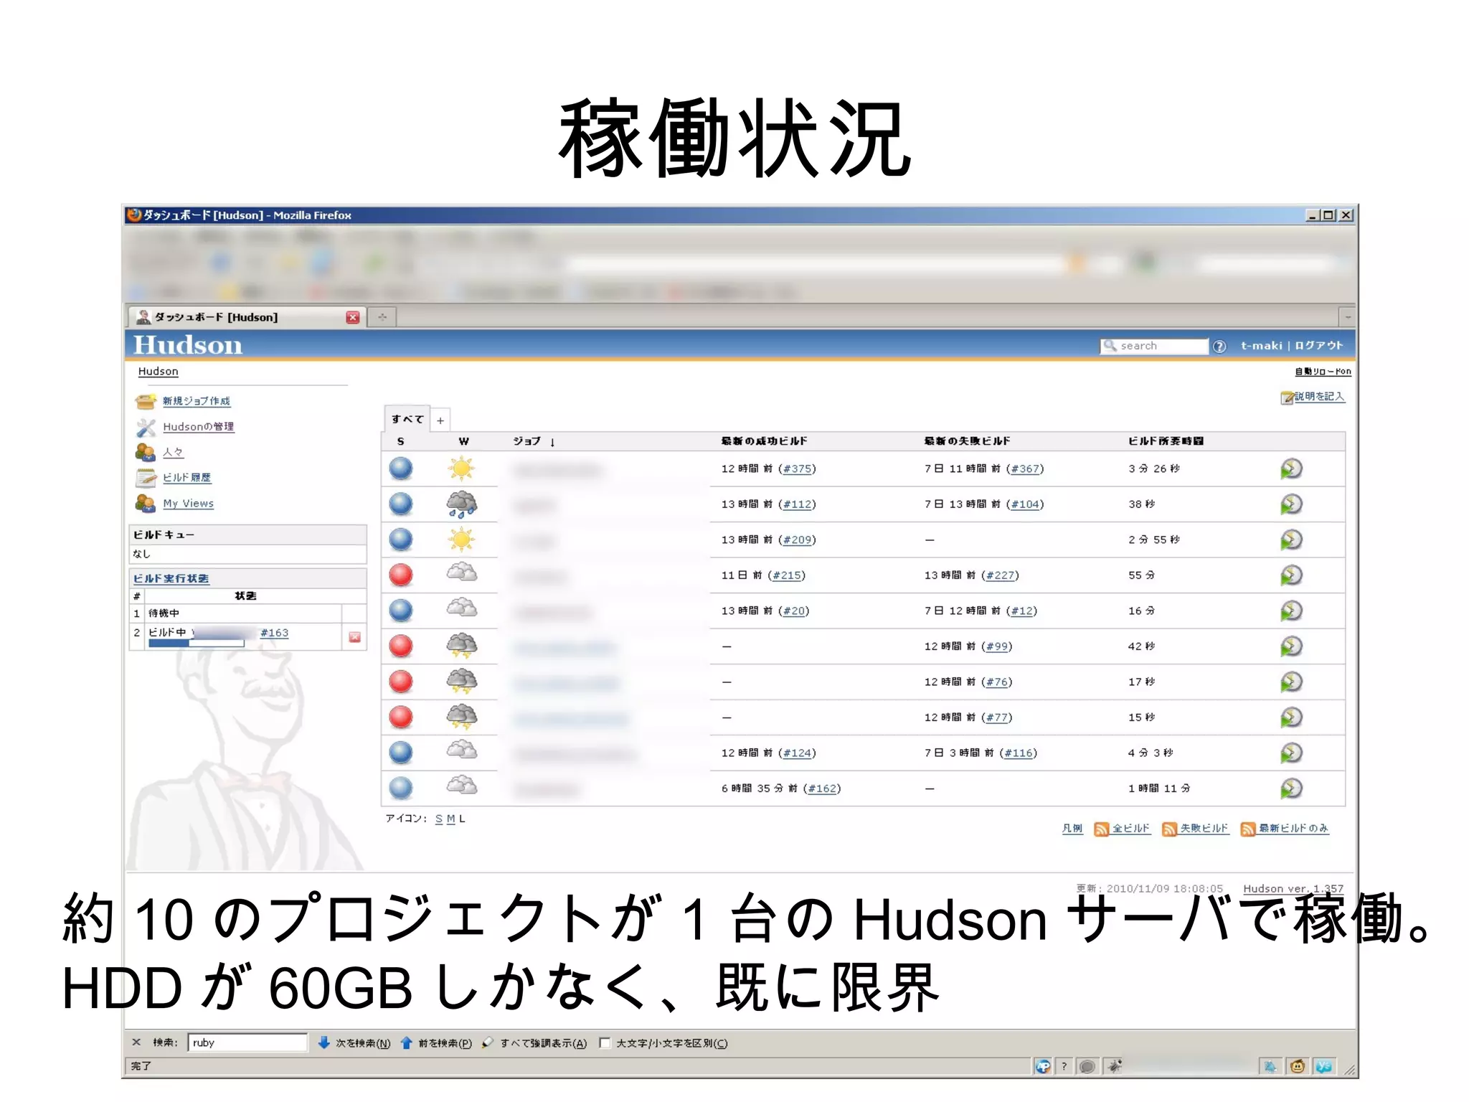The image size is (1469, 1102).
Task: Click 次を検索 (find next) in find bar
Action: click(x=354, y=1043)
